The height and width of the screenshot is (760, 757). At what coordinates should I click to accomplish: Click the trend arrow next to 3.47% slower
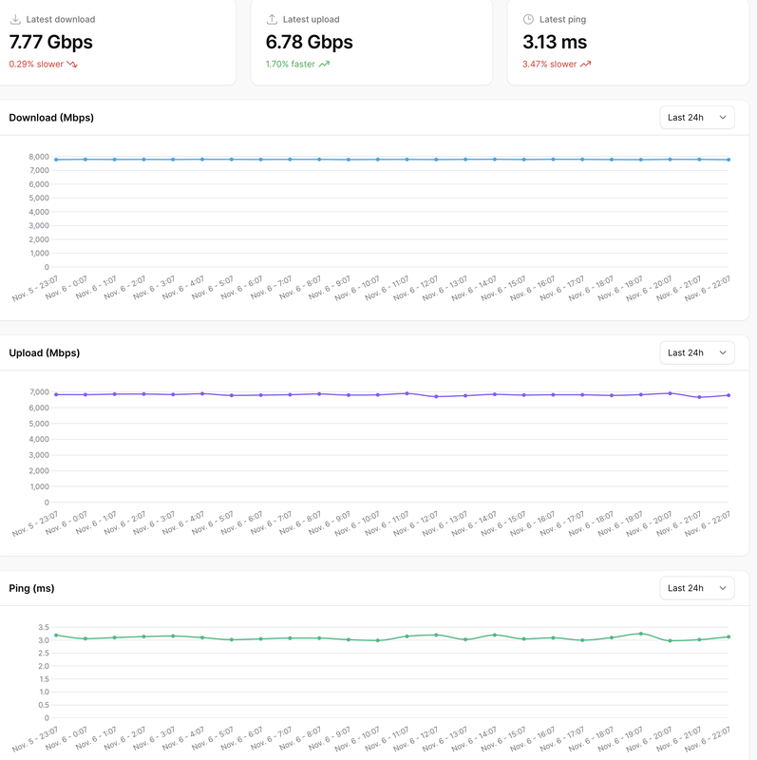point(585,64)
